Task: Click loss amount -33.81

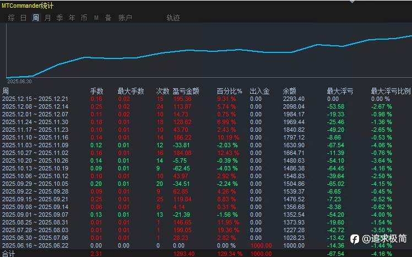Action: 182,145
